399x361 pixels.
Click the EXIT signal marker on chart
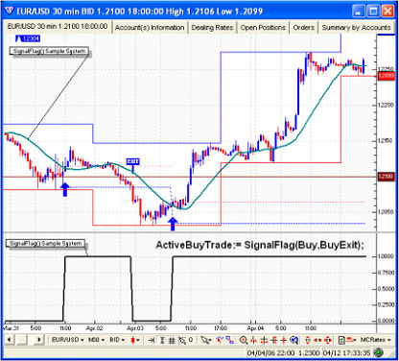(x=132, y=161)
